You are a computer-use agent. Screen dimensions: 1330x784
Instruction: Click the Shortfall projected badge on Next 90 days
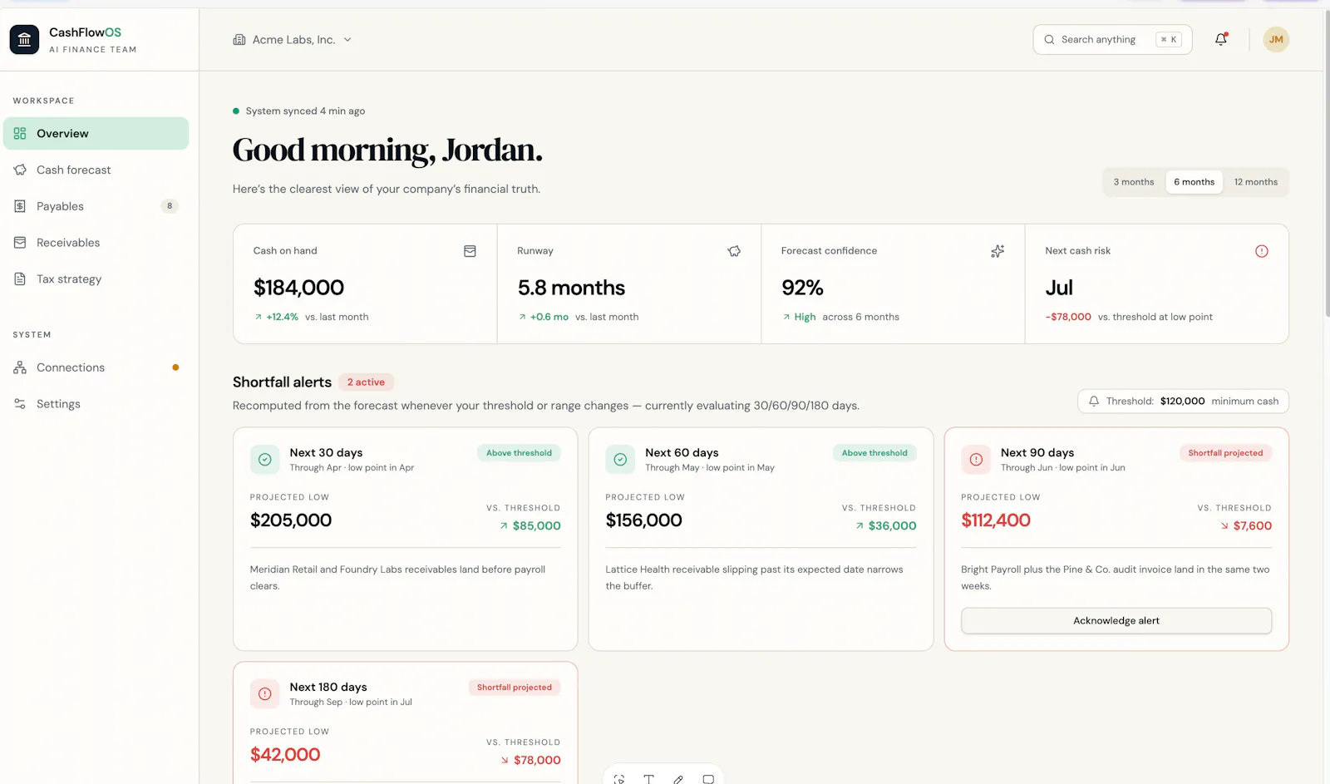1225,453
